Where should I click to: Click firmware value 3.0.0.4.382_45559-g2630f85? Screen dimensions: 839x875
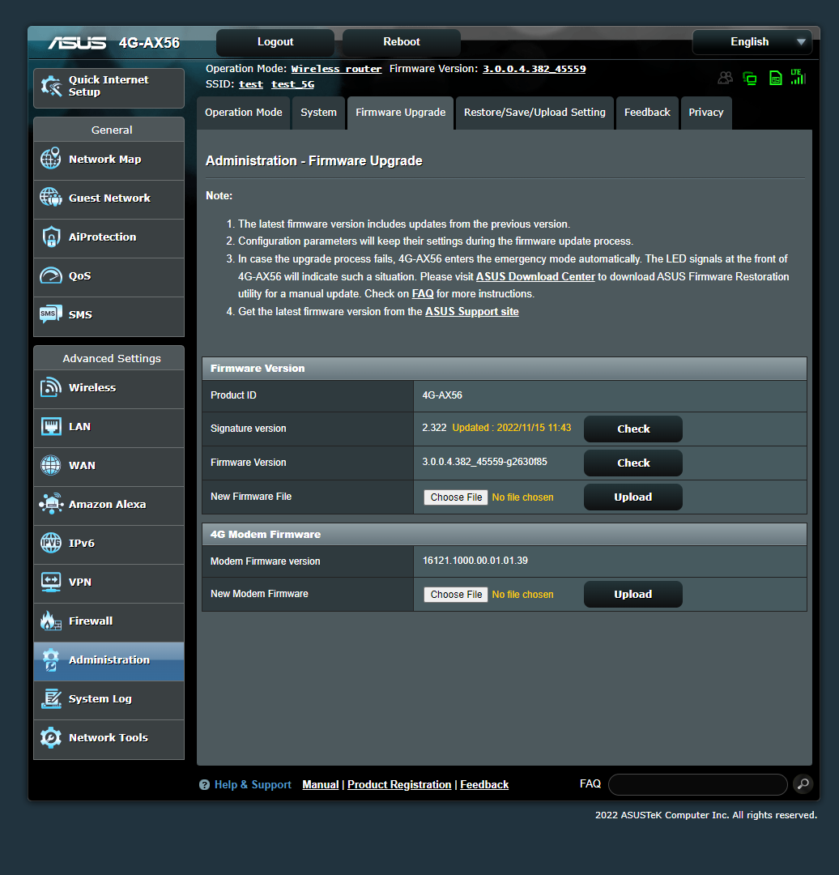point(484,462)
